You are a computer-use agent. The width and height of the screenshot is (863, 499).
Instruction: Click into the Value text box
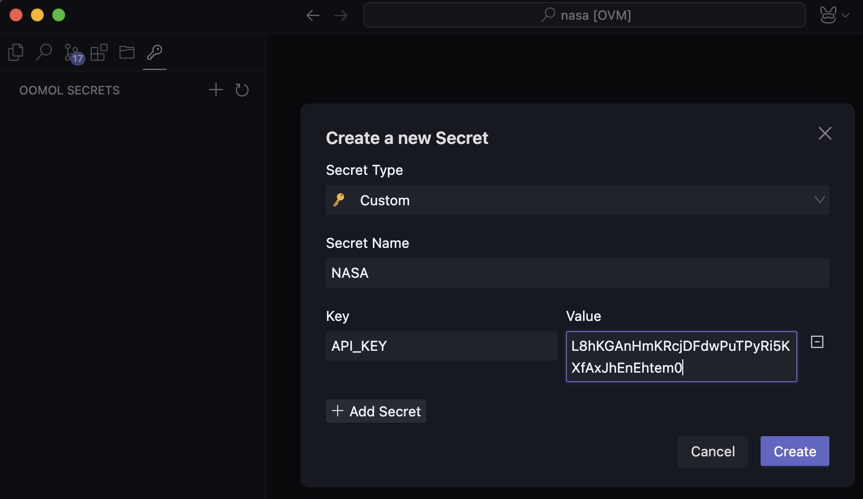681,357
